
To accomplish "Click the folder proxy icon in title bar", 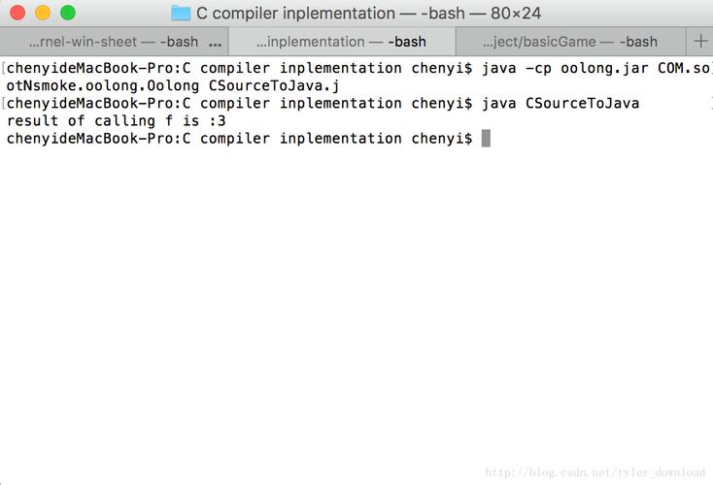I will click(181, 13).
